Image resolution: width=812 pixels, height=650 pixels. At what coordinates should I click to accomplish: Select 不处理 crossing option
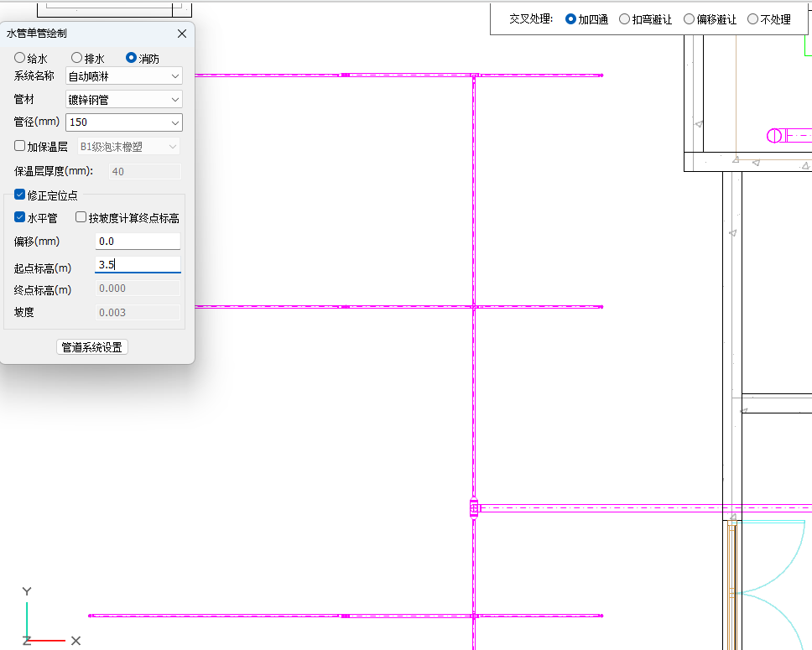(x=753, y=18)
